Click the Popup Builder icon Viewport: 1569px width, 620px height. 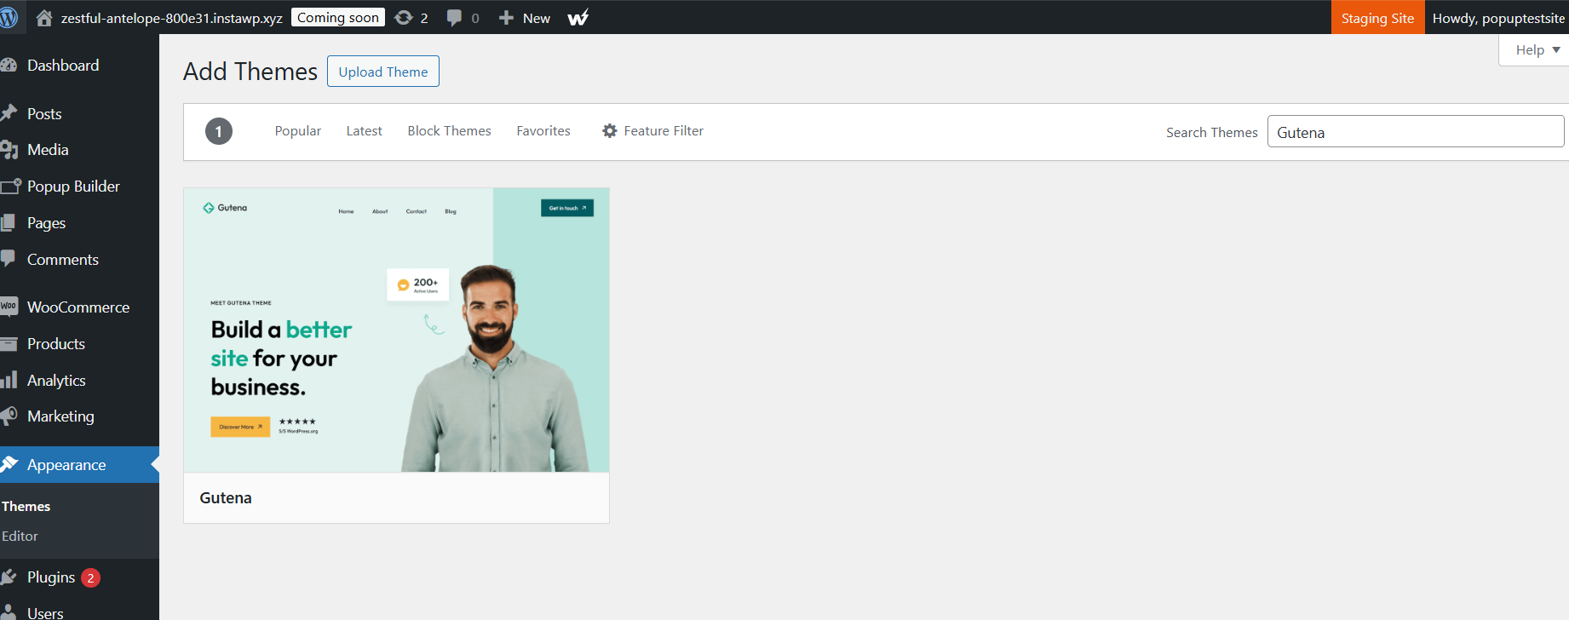[x=10, y=186]
